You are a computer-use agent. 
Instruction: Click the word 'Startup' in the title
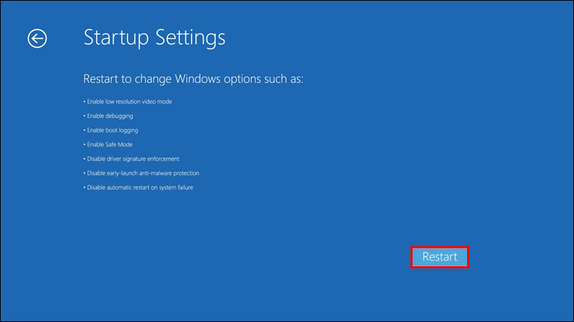118,37
